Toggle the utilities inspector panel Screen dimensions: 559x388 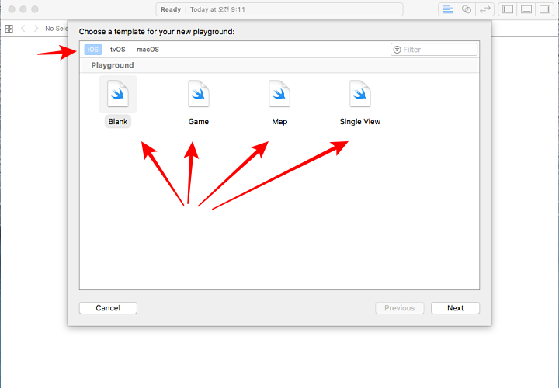(x=545, y=9)
